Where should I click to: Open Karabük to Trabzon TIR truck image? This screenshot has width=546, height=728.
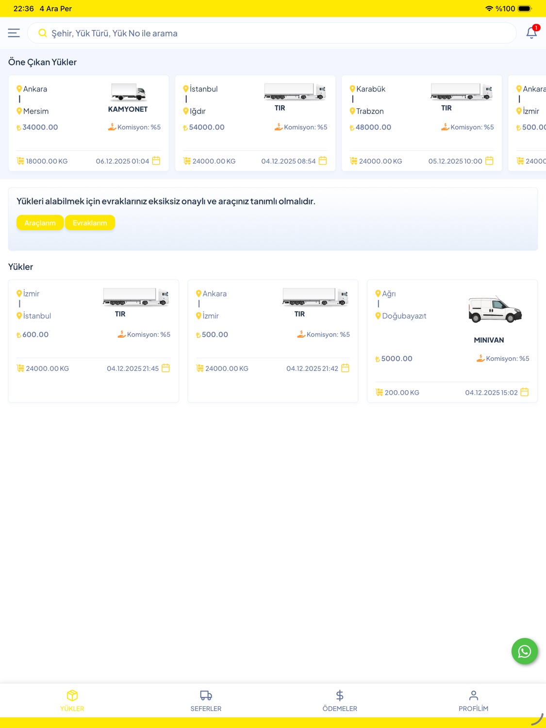(462, 91)
